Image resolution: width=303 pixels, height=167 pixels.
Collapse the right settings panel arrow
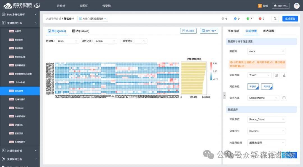pyautogui.click(x=224, y=96)
